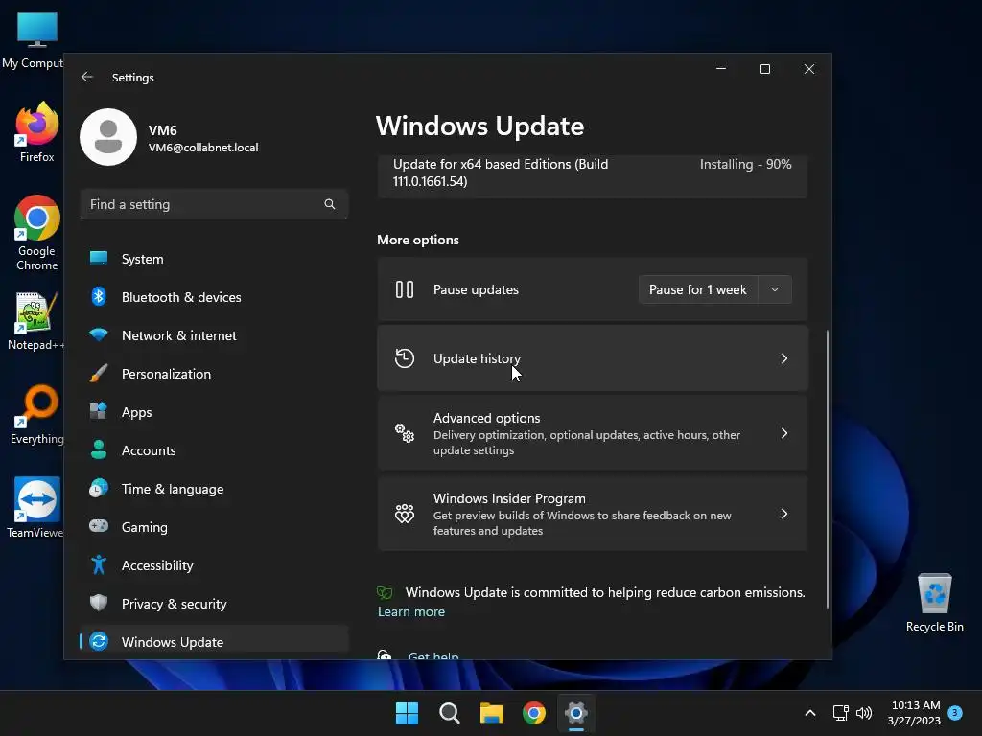Open the Everything search desktop shortcut

[x=37, y=414]
